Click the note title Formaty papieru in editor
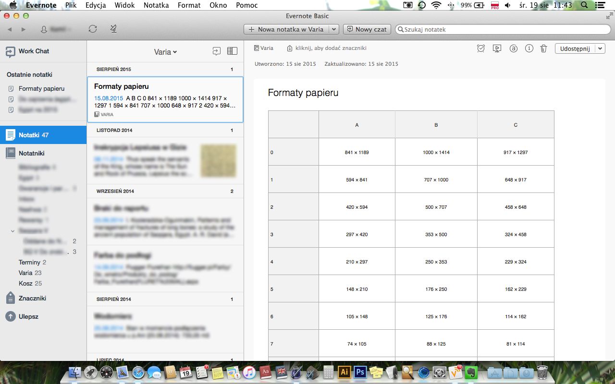The image size is (615, 384). point(303,93)
